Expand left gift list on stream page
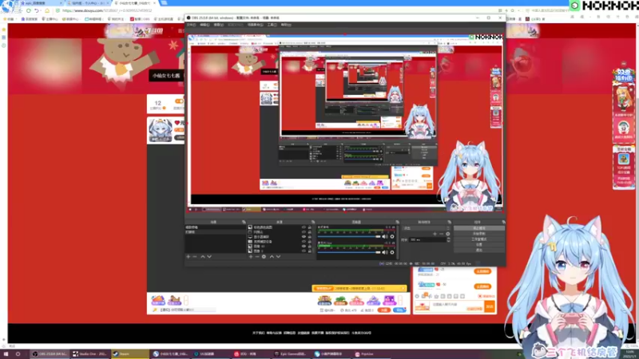The height and width of the screenshot is (359, 639). click(x=186, y=301)
